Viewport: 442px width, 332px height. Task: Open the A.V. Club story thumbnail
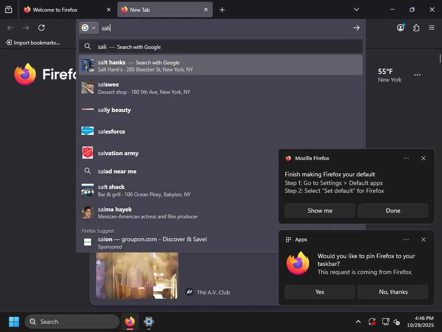pyautogui.click(x=137, y=275)
